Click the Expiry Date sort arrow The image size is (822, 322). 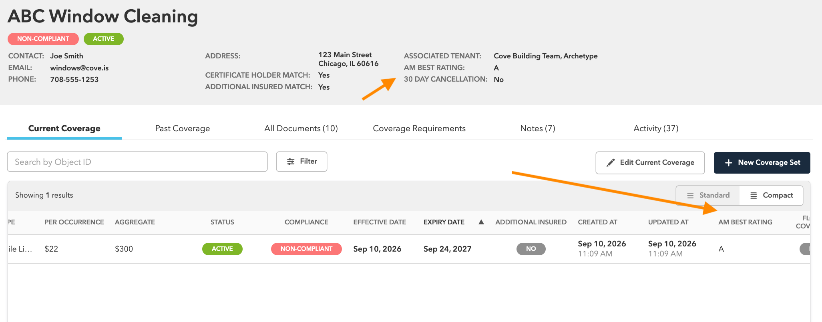pos(481,222)
